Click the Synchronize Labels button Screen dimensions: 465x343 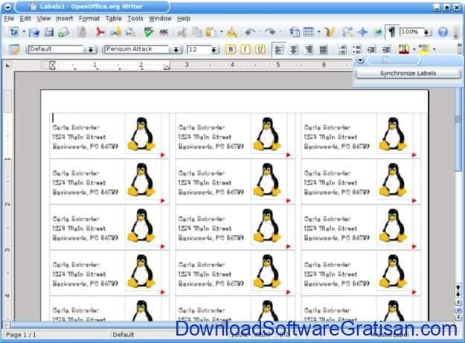(408, 73)
